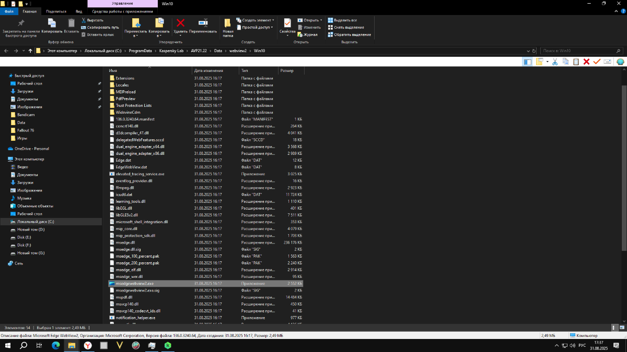Click the scissors icon in the white toolbar
This screenshot has width=627, height=352.
tap(555, 62)
